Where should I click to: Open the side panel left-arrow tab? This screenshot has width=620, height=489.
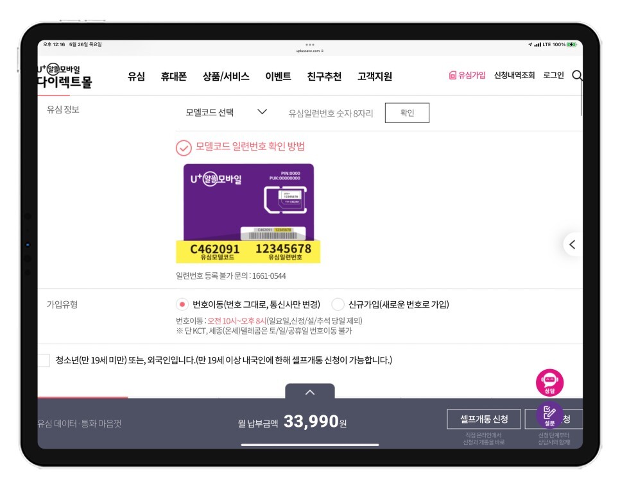[573, 245]
